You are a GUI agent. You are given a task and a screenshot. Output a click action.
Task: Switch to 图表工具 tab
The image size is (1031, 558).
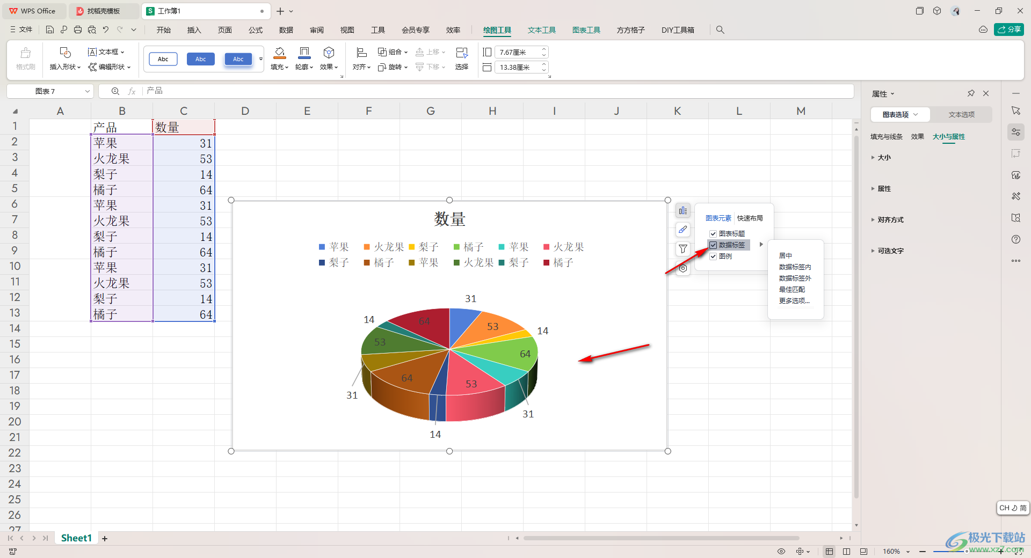click(586, 30)
